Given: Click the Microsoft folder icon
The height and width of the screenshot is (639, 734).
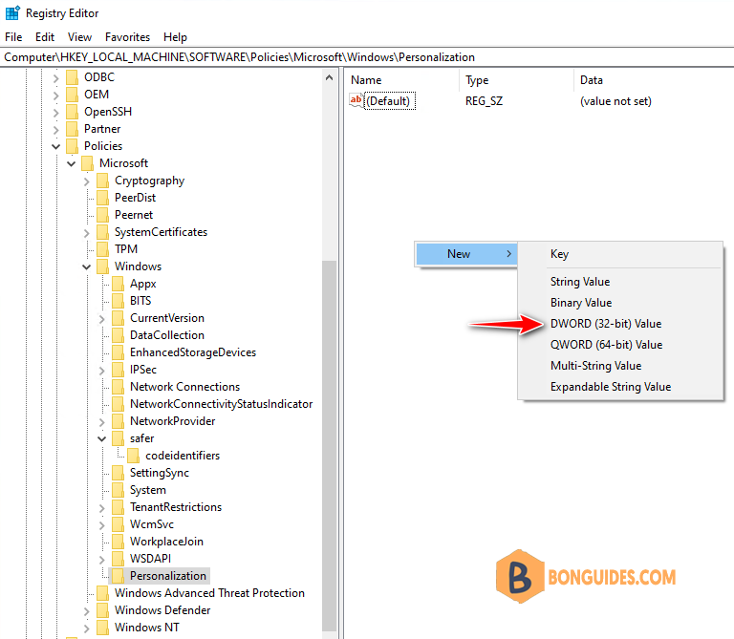Looking at the screenshot, I should (x=88, y=163).
